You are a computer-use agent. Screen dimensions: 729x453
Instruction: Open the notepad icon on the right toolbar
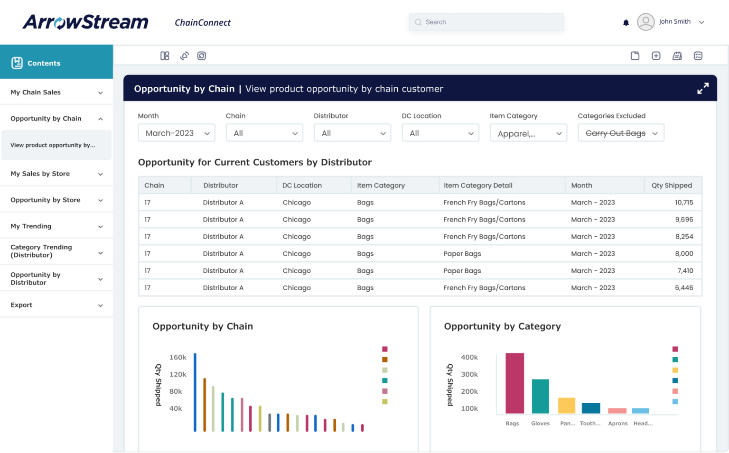coord(677,55)
